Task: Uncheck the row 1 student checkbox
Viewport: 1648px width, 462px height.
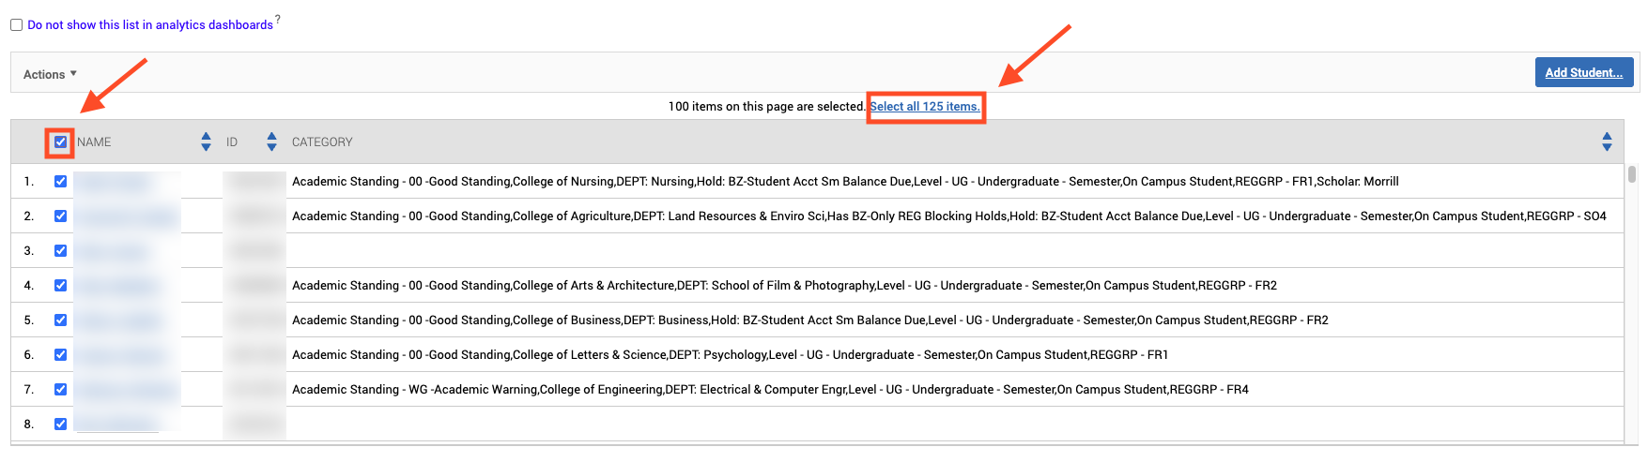Action: 60,182
